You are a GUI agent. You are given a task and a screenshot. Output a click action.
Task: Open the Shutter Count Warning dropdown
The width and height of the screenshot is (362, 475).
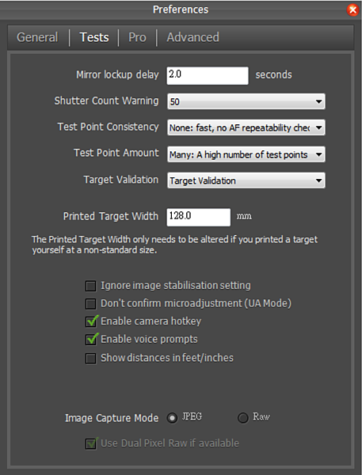tap(246, 101)
